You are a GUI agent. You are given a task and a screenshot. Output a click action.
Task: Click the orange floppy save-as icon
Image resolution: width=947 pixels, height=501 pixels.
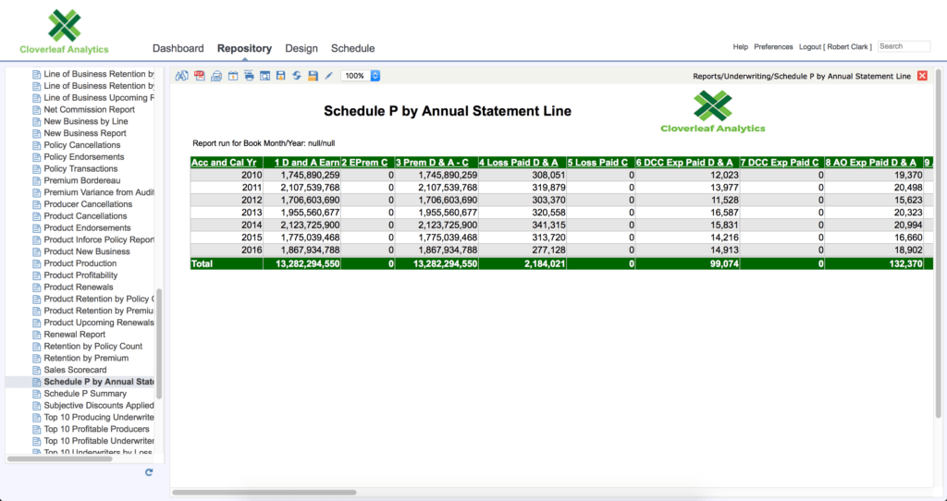tap(313, 76)
